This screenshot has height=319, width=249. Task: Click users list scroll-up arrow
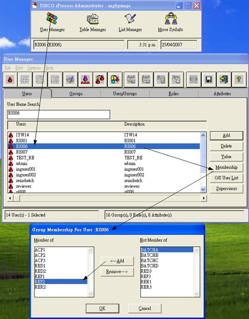coord(203,135)
